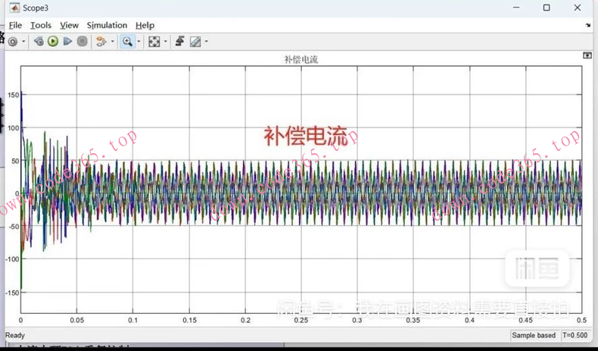Open the Tools menu
The height and width of the screenshot is (351, 598).
coord(41,25)
